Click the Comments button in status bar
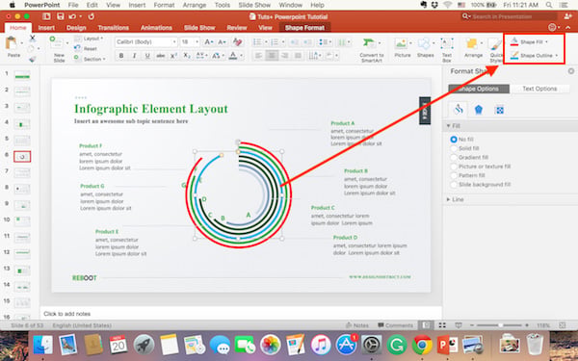 [396, 325]
